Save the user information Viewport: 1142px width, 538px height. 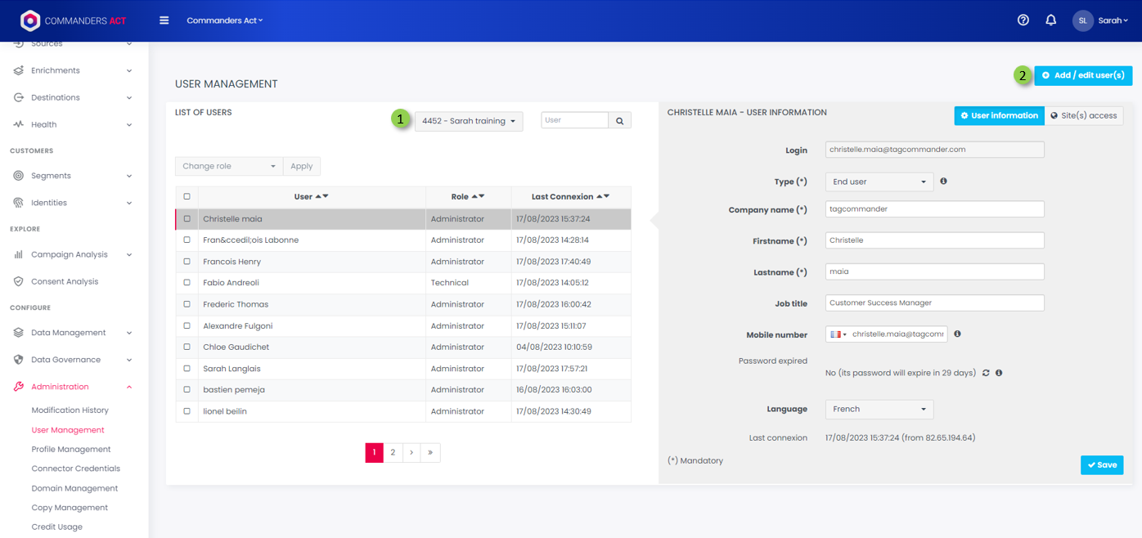(x=1101, y=464)
